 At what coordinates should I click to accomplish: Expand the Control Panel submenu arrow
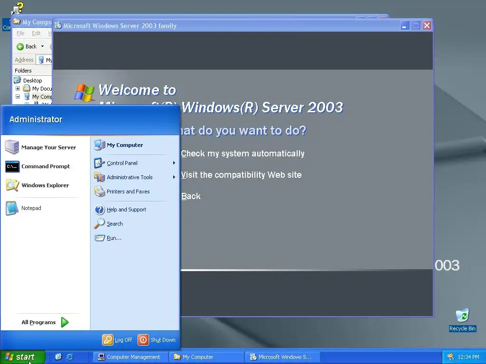174,163
